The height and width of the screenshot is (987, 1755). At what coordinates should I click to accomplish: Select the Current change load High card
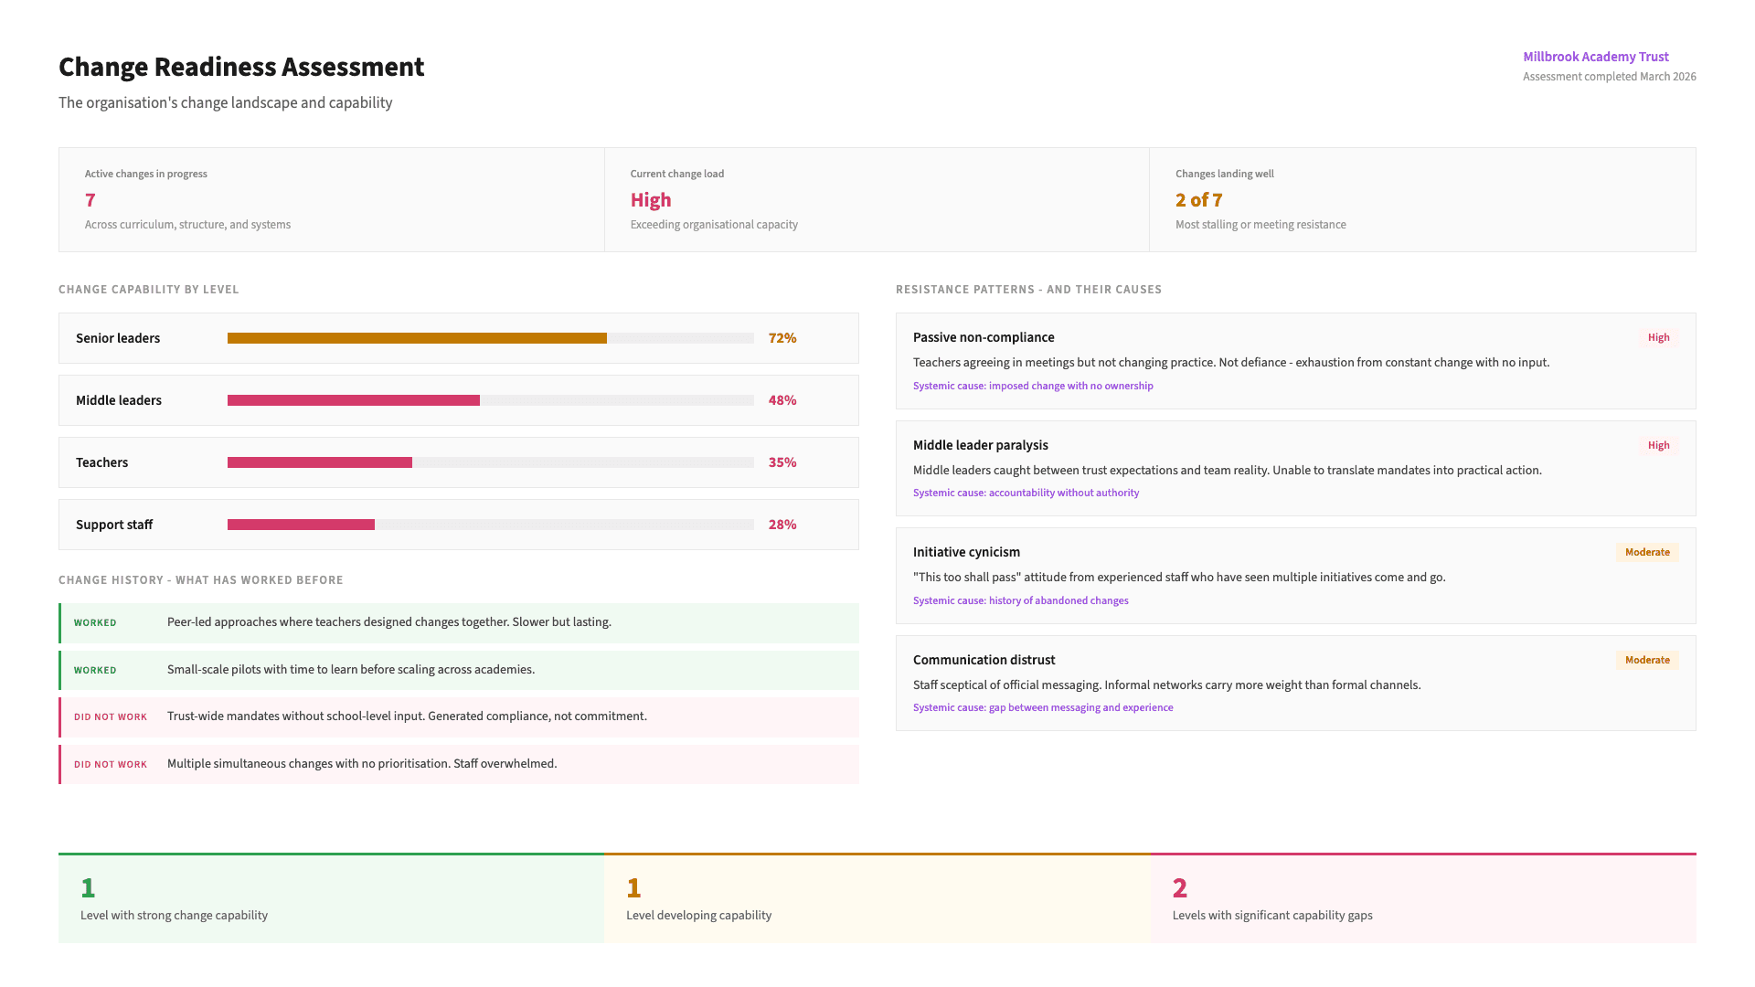(876, 199)
